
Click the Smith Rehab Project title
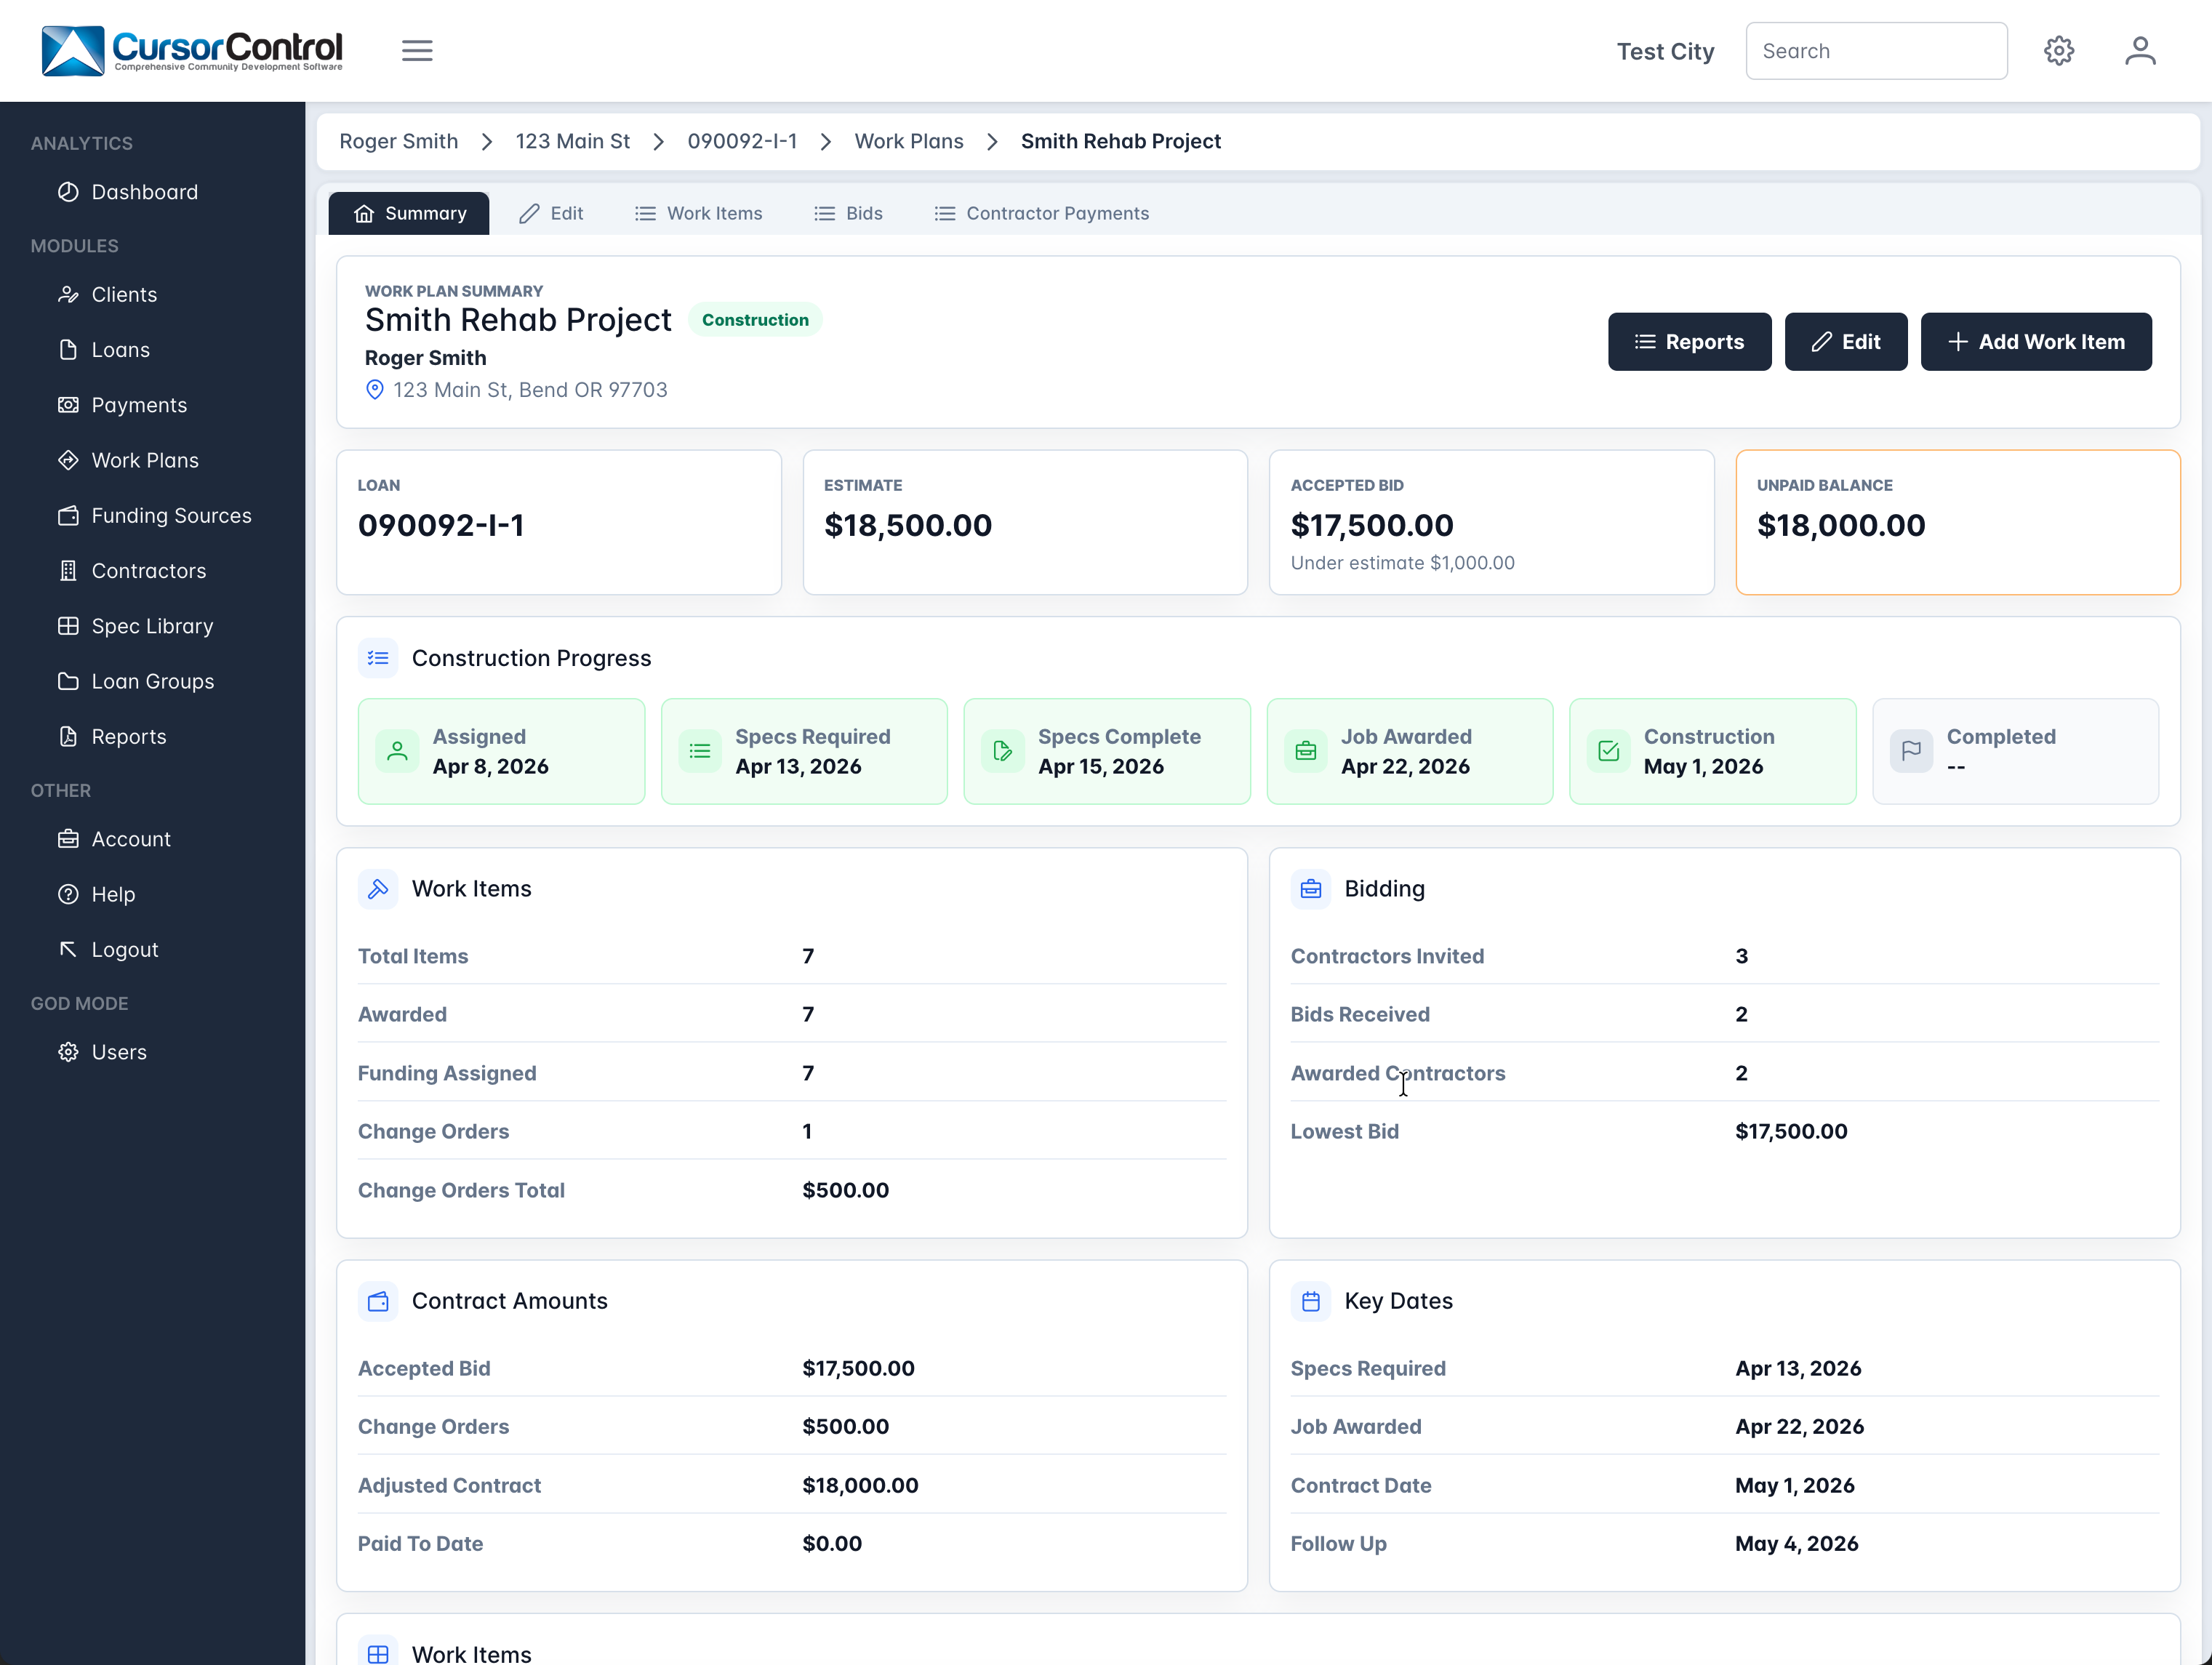tap(518, 320)
